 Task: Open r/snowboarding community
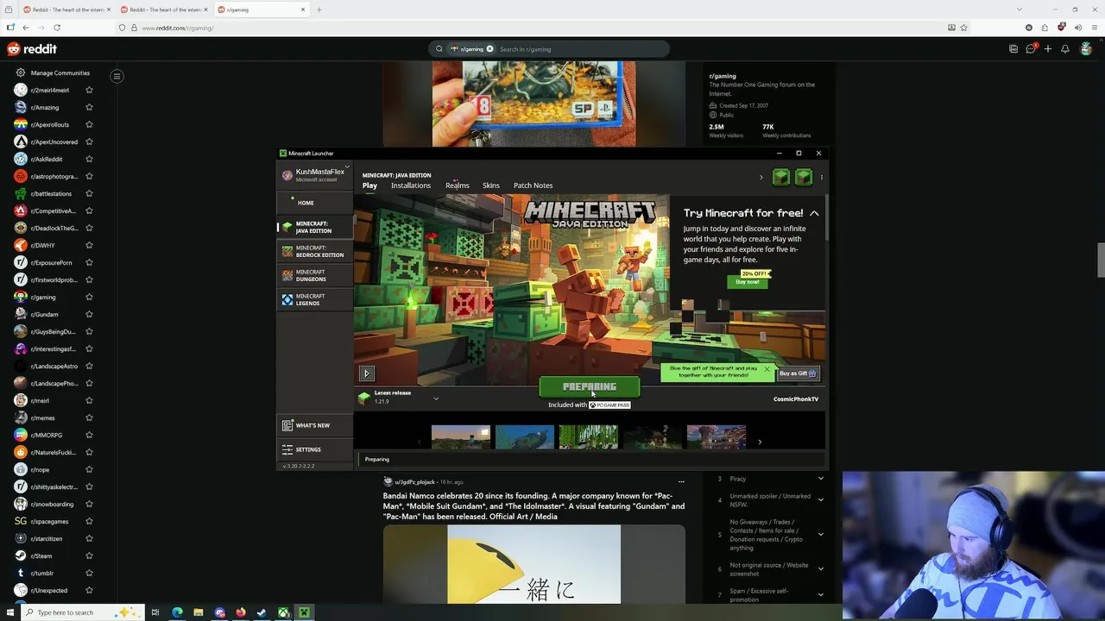[52, 504]
